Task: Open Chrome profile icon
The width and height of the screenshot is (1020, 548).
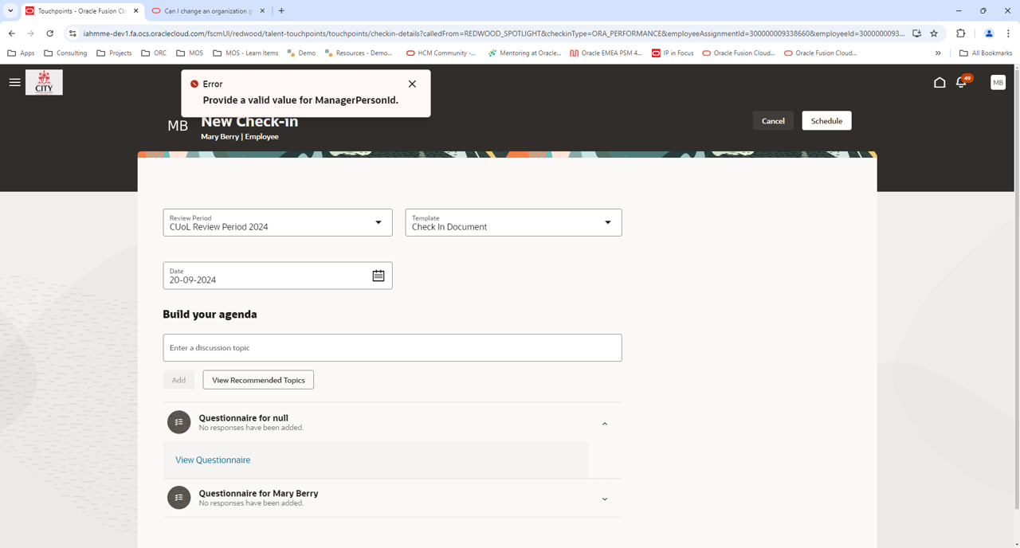Action: [989, 33]
